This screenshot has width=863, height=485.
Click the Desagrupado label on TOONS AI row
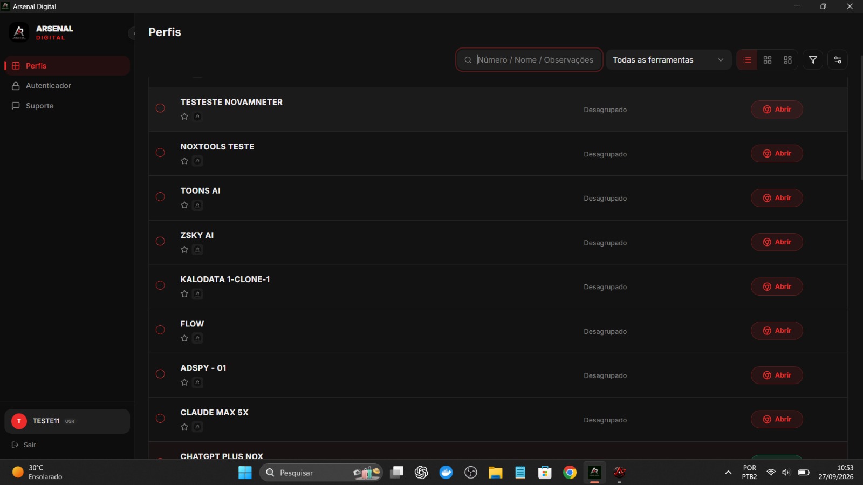[x=605, y=199]
